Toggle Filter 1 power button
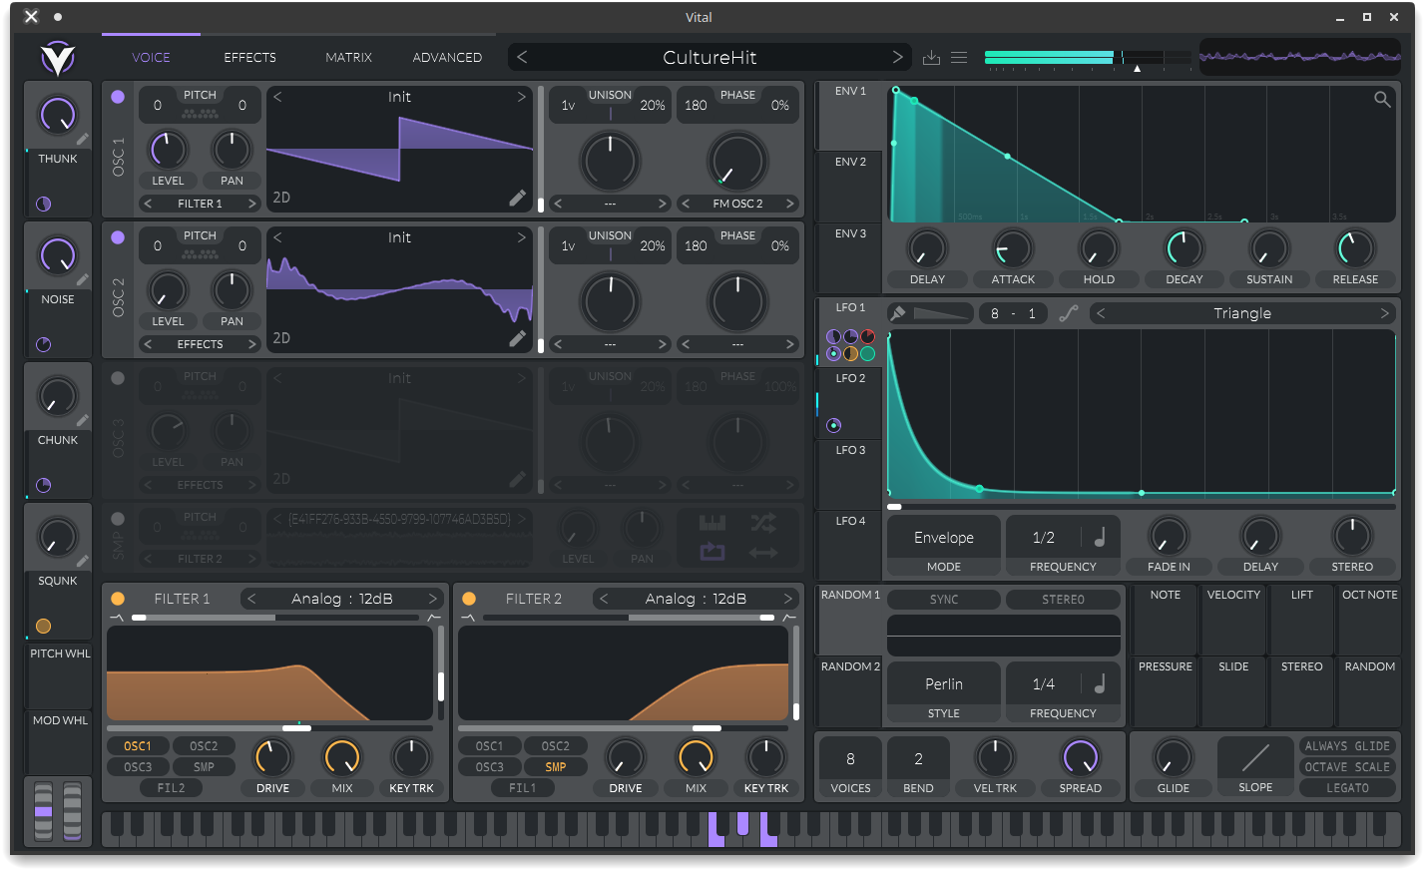Viewport: 1425px width, 869px height. point(118,599)
